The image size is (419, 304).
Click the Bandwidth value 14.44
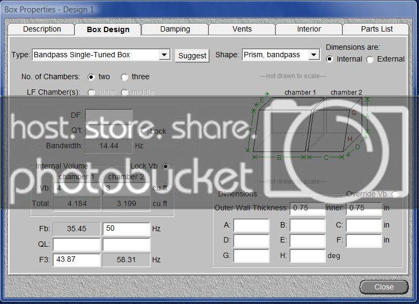pyautogui.click(x=109, y=146)
